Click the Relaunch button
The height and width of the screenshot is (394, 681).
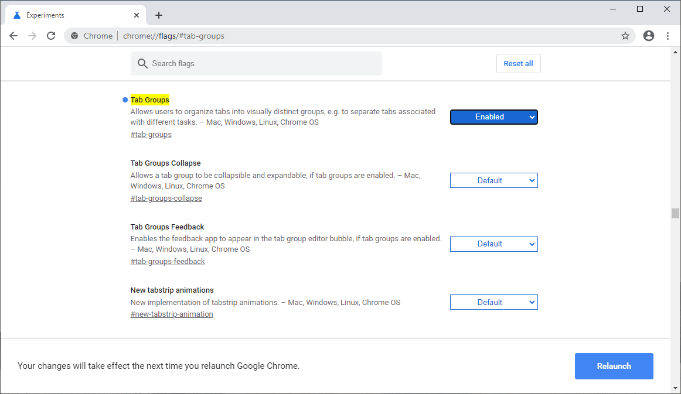614,366
